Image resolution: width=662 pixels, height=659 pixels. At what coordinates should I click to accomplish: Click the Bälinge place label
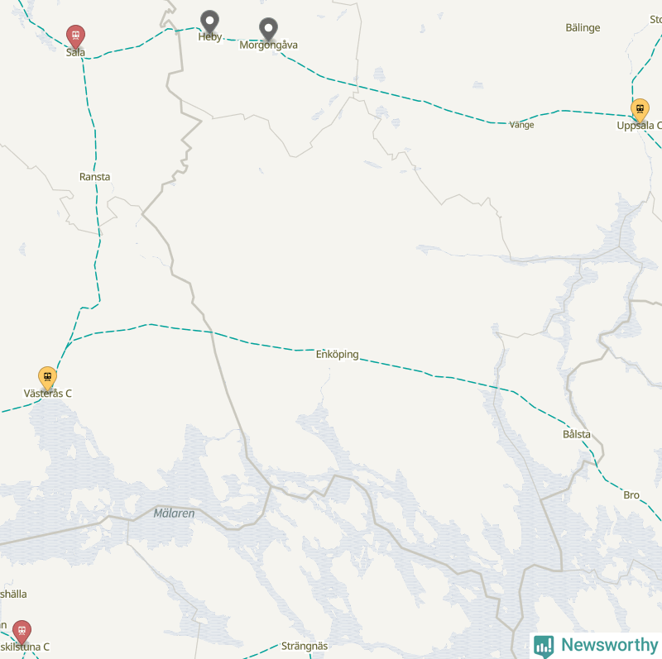(583, 28)
